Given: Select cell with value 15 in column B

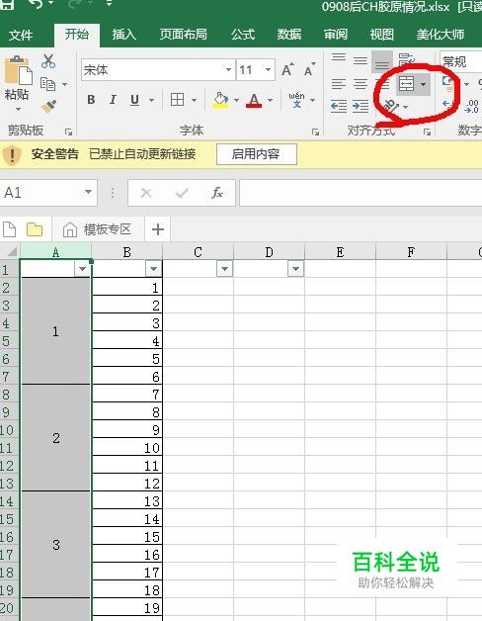Looking at the screenshot, I should [127, 537].
